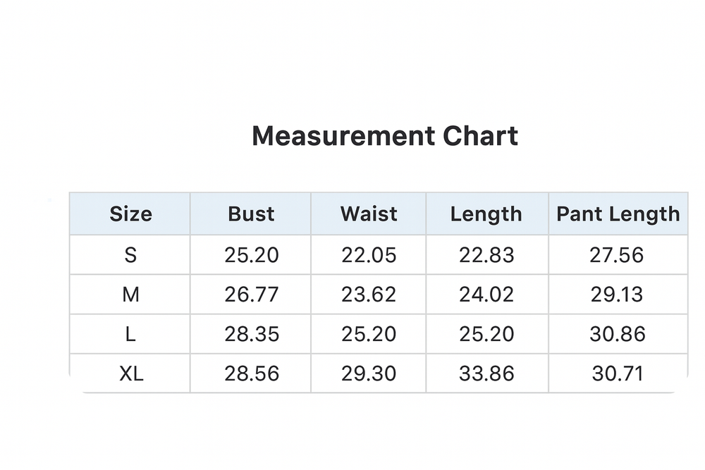The image size is (705, 470).
Task: Click the Measurement Chart title
Action: pyautogui.click(x=385, y=135)
